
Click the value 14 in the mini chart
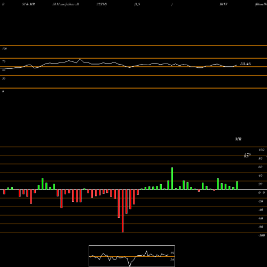click(172, 260)
